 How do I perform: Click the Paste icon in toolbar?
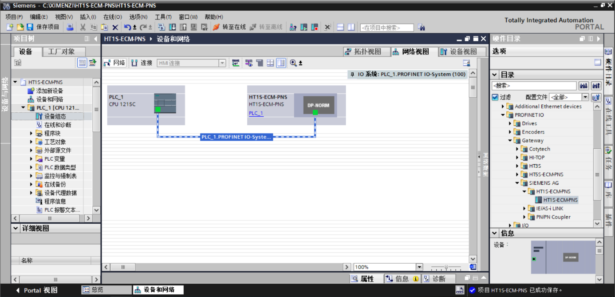click(x=104, y=27)
